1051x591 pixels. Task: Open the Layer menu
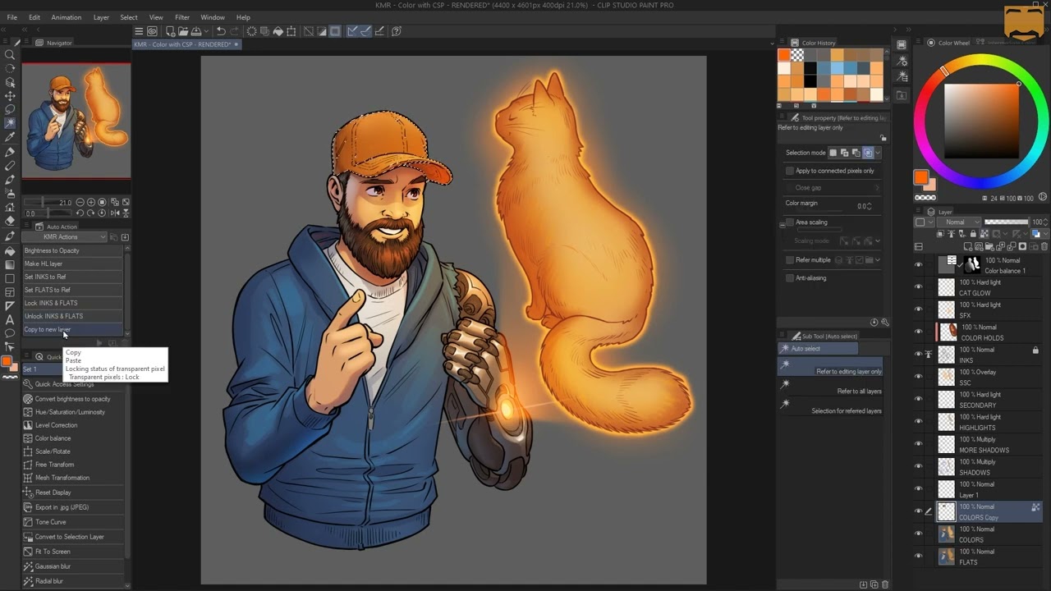pyautogui.click(x=101, y=17)
